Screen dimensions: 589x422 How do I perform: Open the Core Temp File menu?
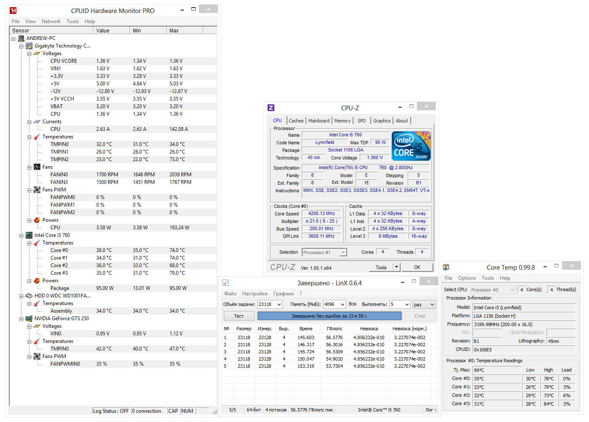click(448, 278)
